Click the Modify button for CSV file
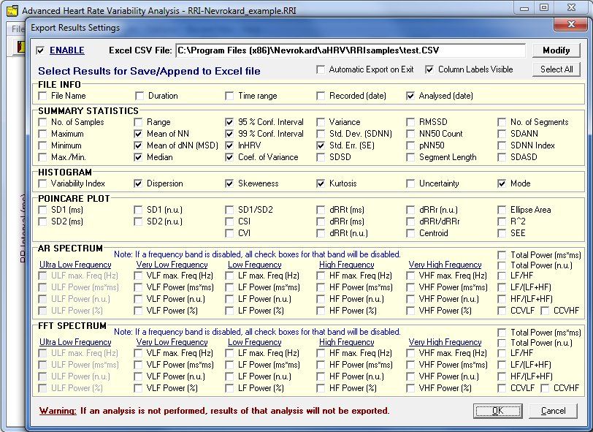The image size is (593, 432). click(x=556, y=50)
